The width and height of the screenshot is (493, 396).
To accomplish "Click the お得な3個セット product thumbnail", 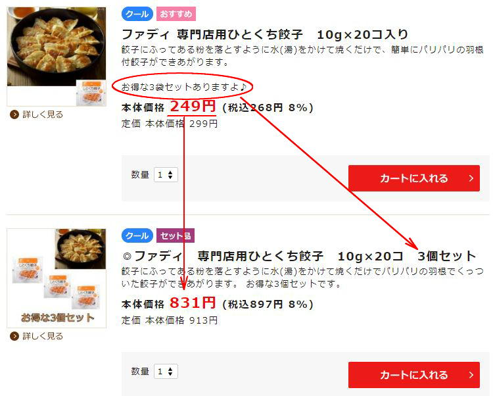I will 57,278.
